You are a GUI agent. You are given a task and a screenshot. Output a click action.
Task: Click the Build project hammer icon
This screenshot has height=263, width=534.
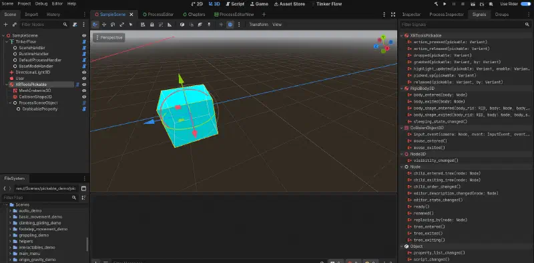pos(436,4)
